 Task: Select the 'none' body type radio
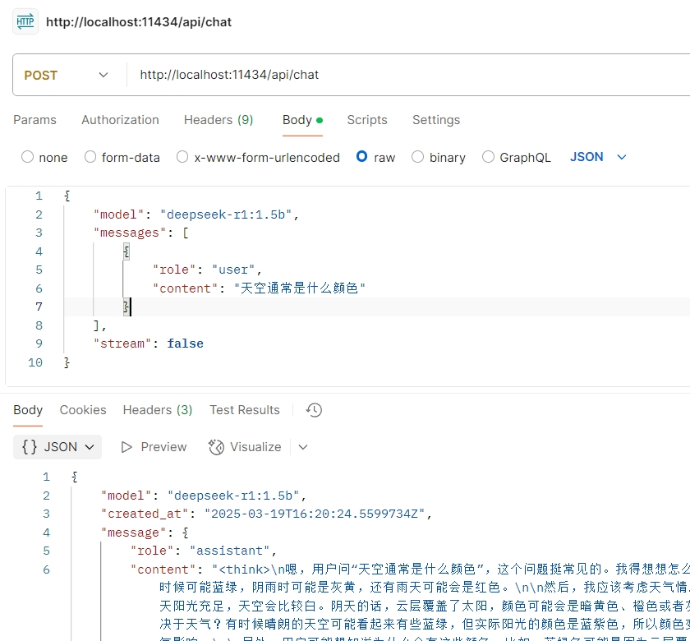pos(28,157)
